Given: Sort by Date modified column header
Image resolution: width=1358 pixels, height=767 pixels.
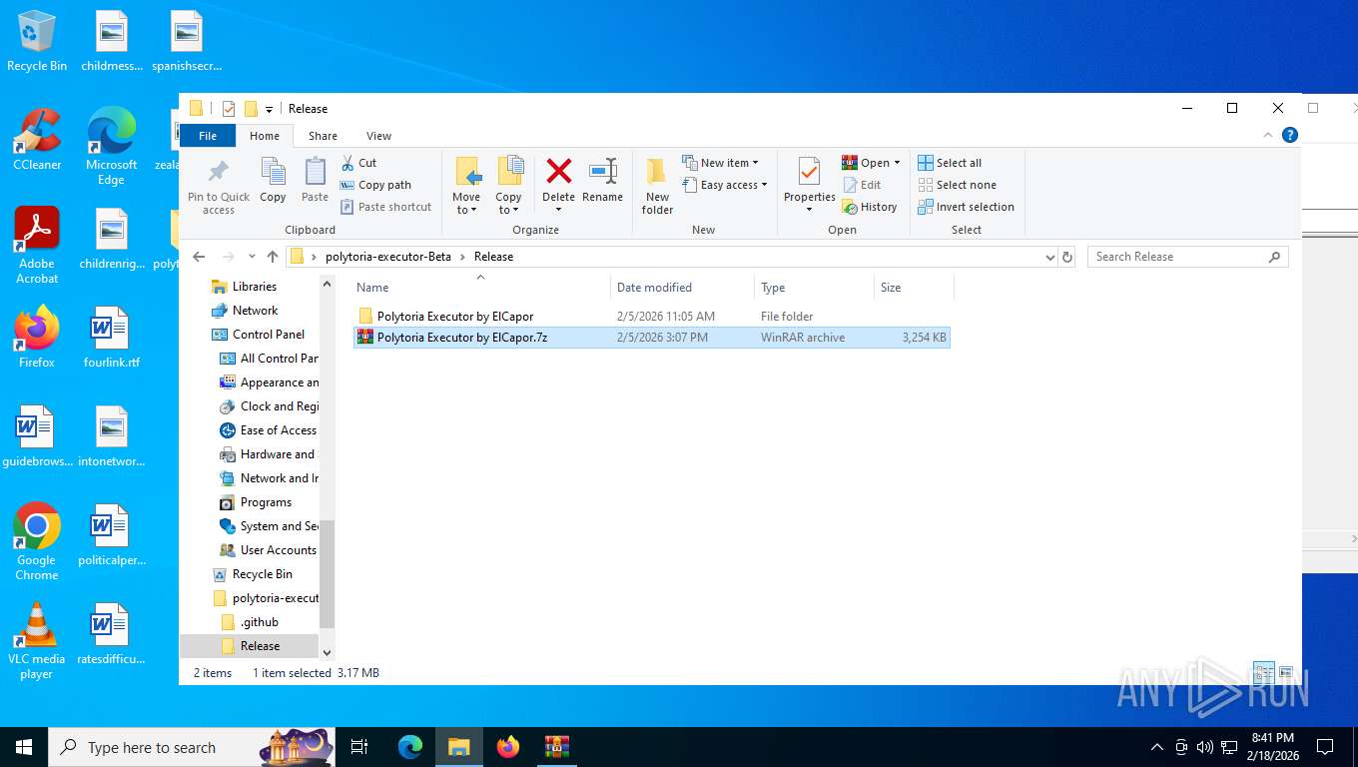Looking at the screenshot, I should (x=682, y=287).
